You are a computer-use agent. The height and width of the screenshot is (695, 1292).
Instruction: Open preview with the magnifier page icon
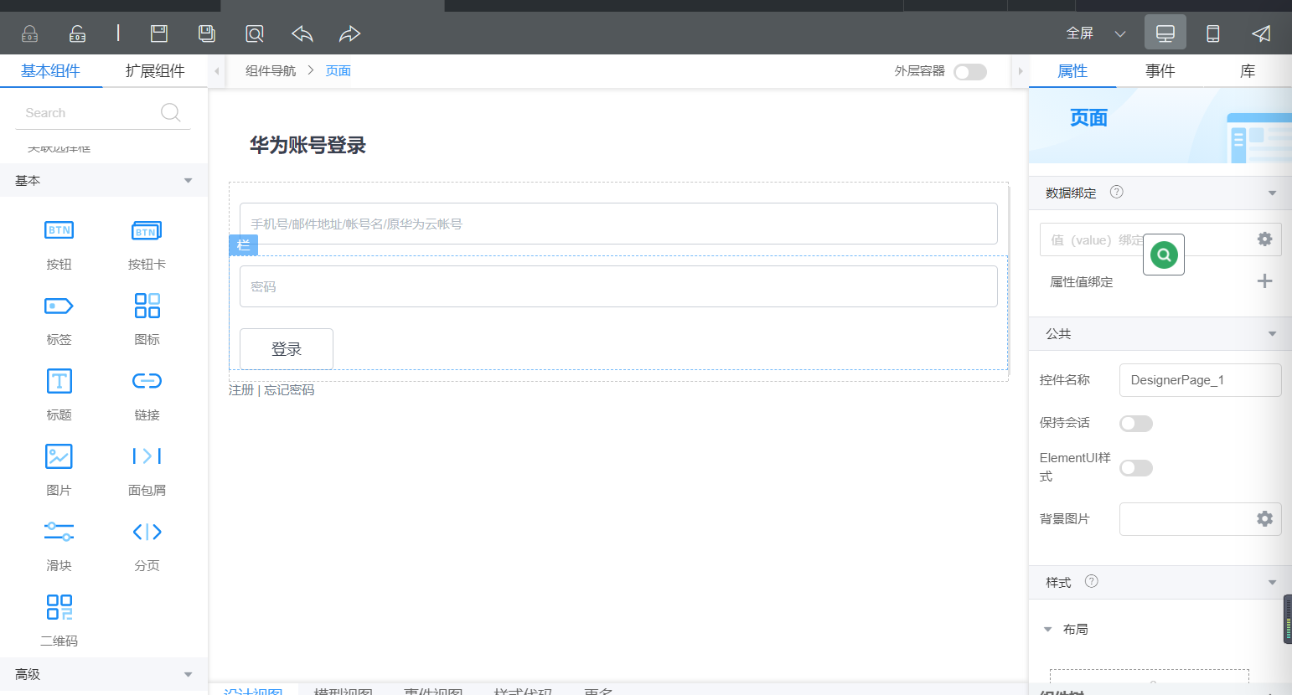point(255,33)
